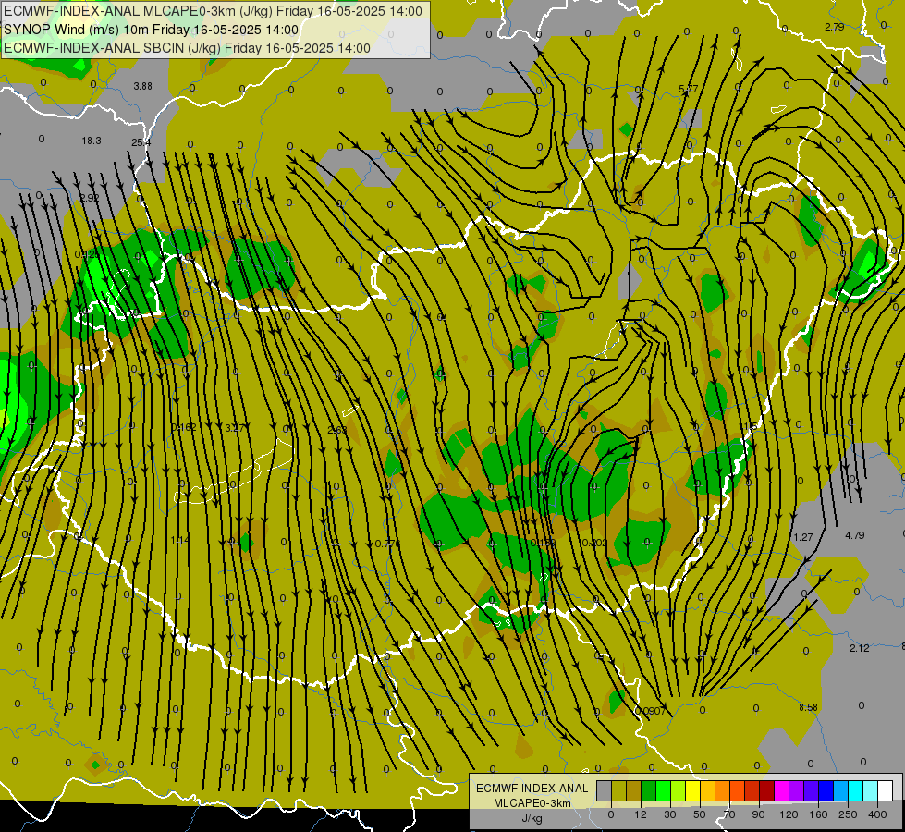Click legend tick label 400
Viewport: 905px width, 832px height.
point(877,814)
